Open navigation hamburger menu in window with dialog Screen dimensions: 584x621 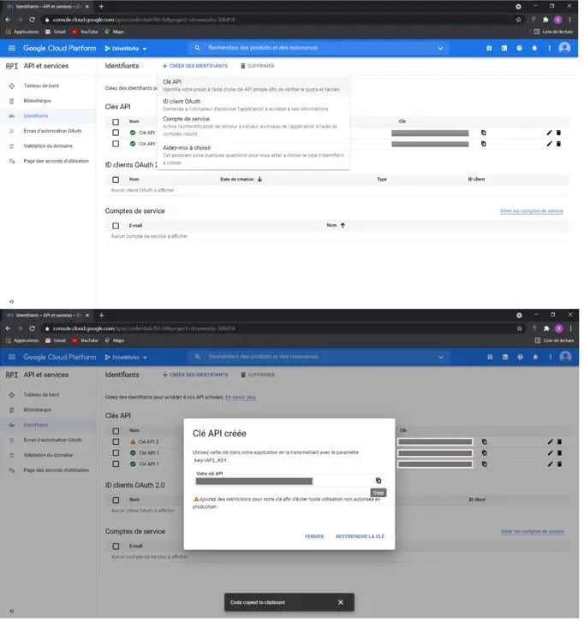(11, 357)
